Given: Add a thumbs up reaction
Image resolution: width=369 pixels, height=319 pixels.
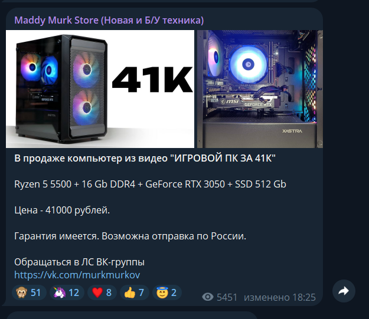Looking at the screenshot, I should click(x=135, y=292).
